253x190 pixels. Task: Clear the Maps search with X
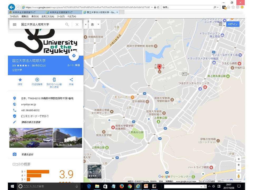tap(77, 24)
